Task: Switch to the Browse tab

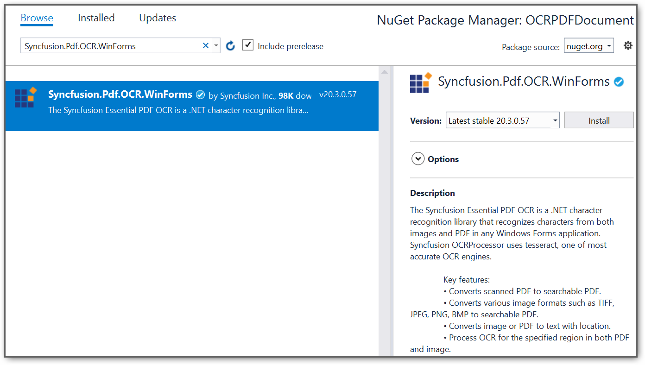Action: [37, 18]
